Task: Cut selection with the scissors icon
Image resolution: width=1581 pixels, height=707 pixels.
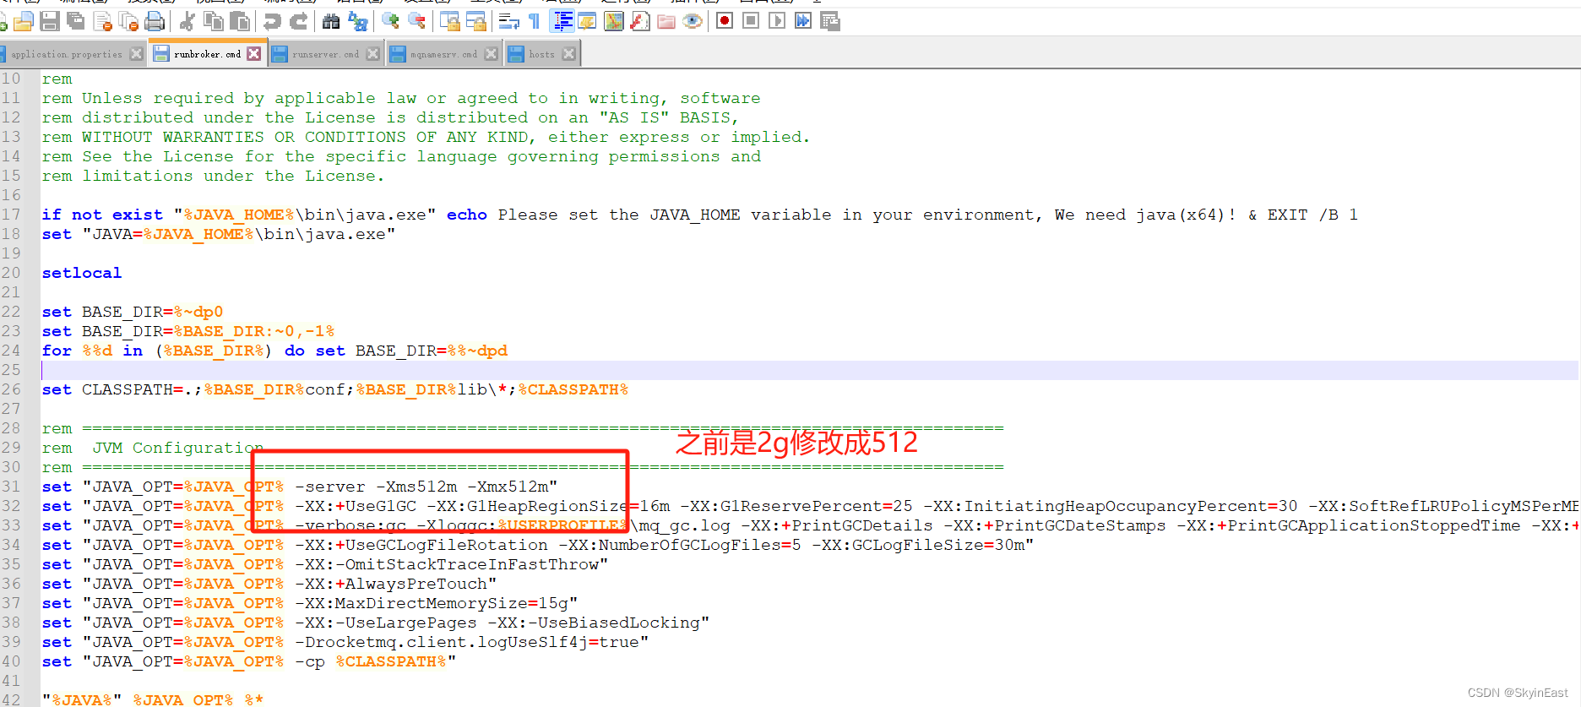Action: (187, 21)
